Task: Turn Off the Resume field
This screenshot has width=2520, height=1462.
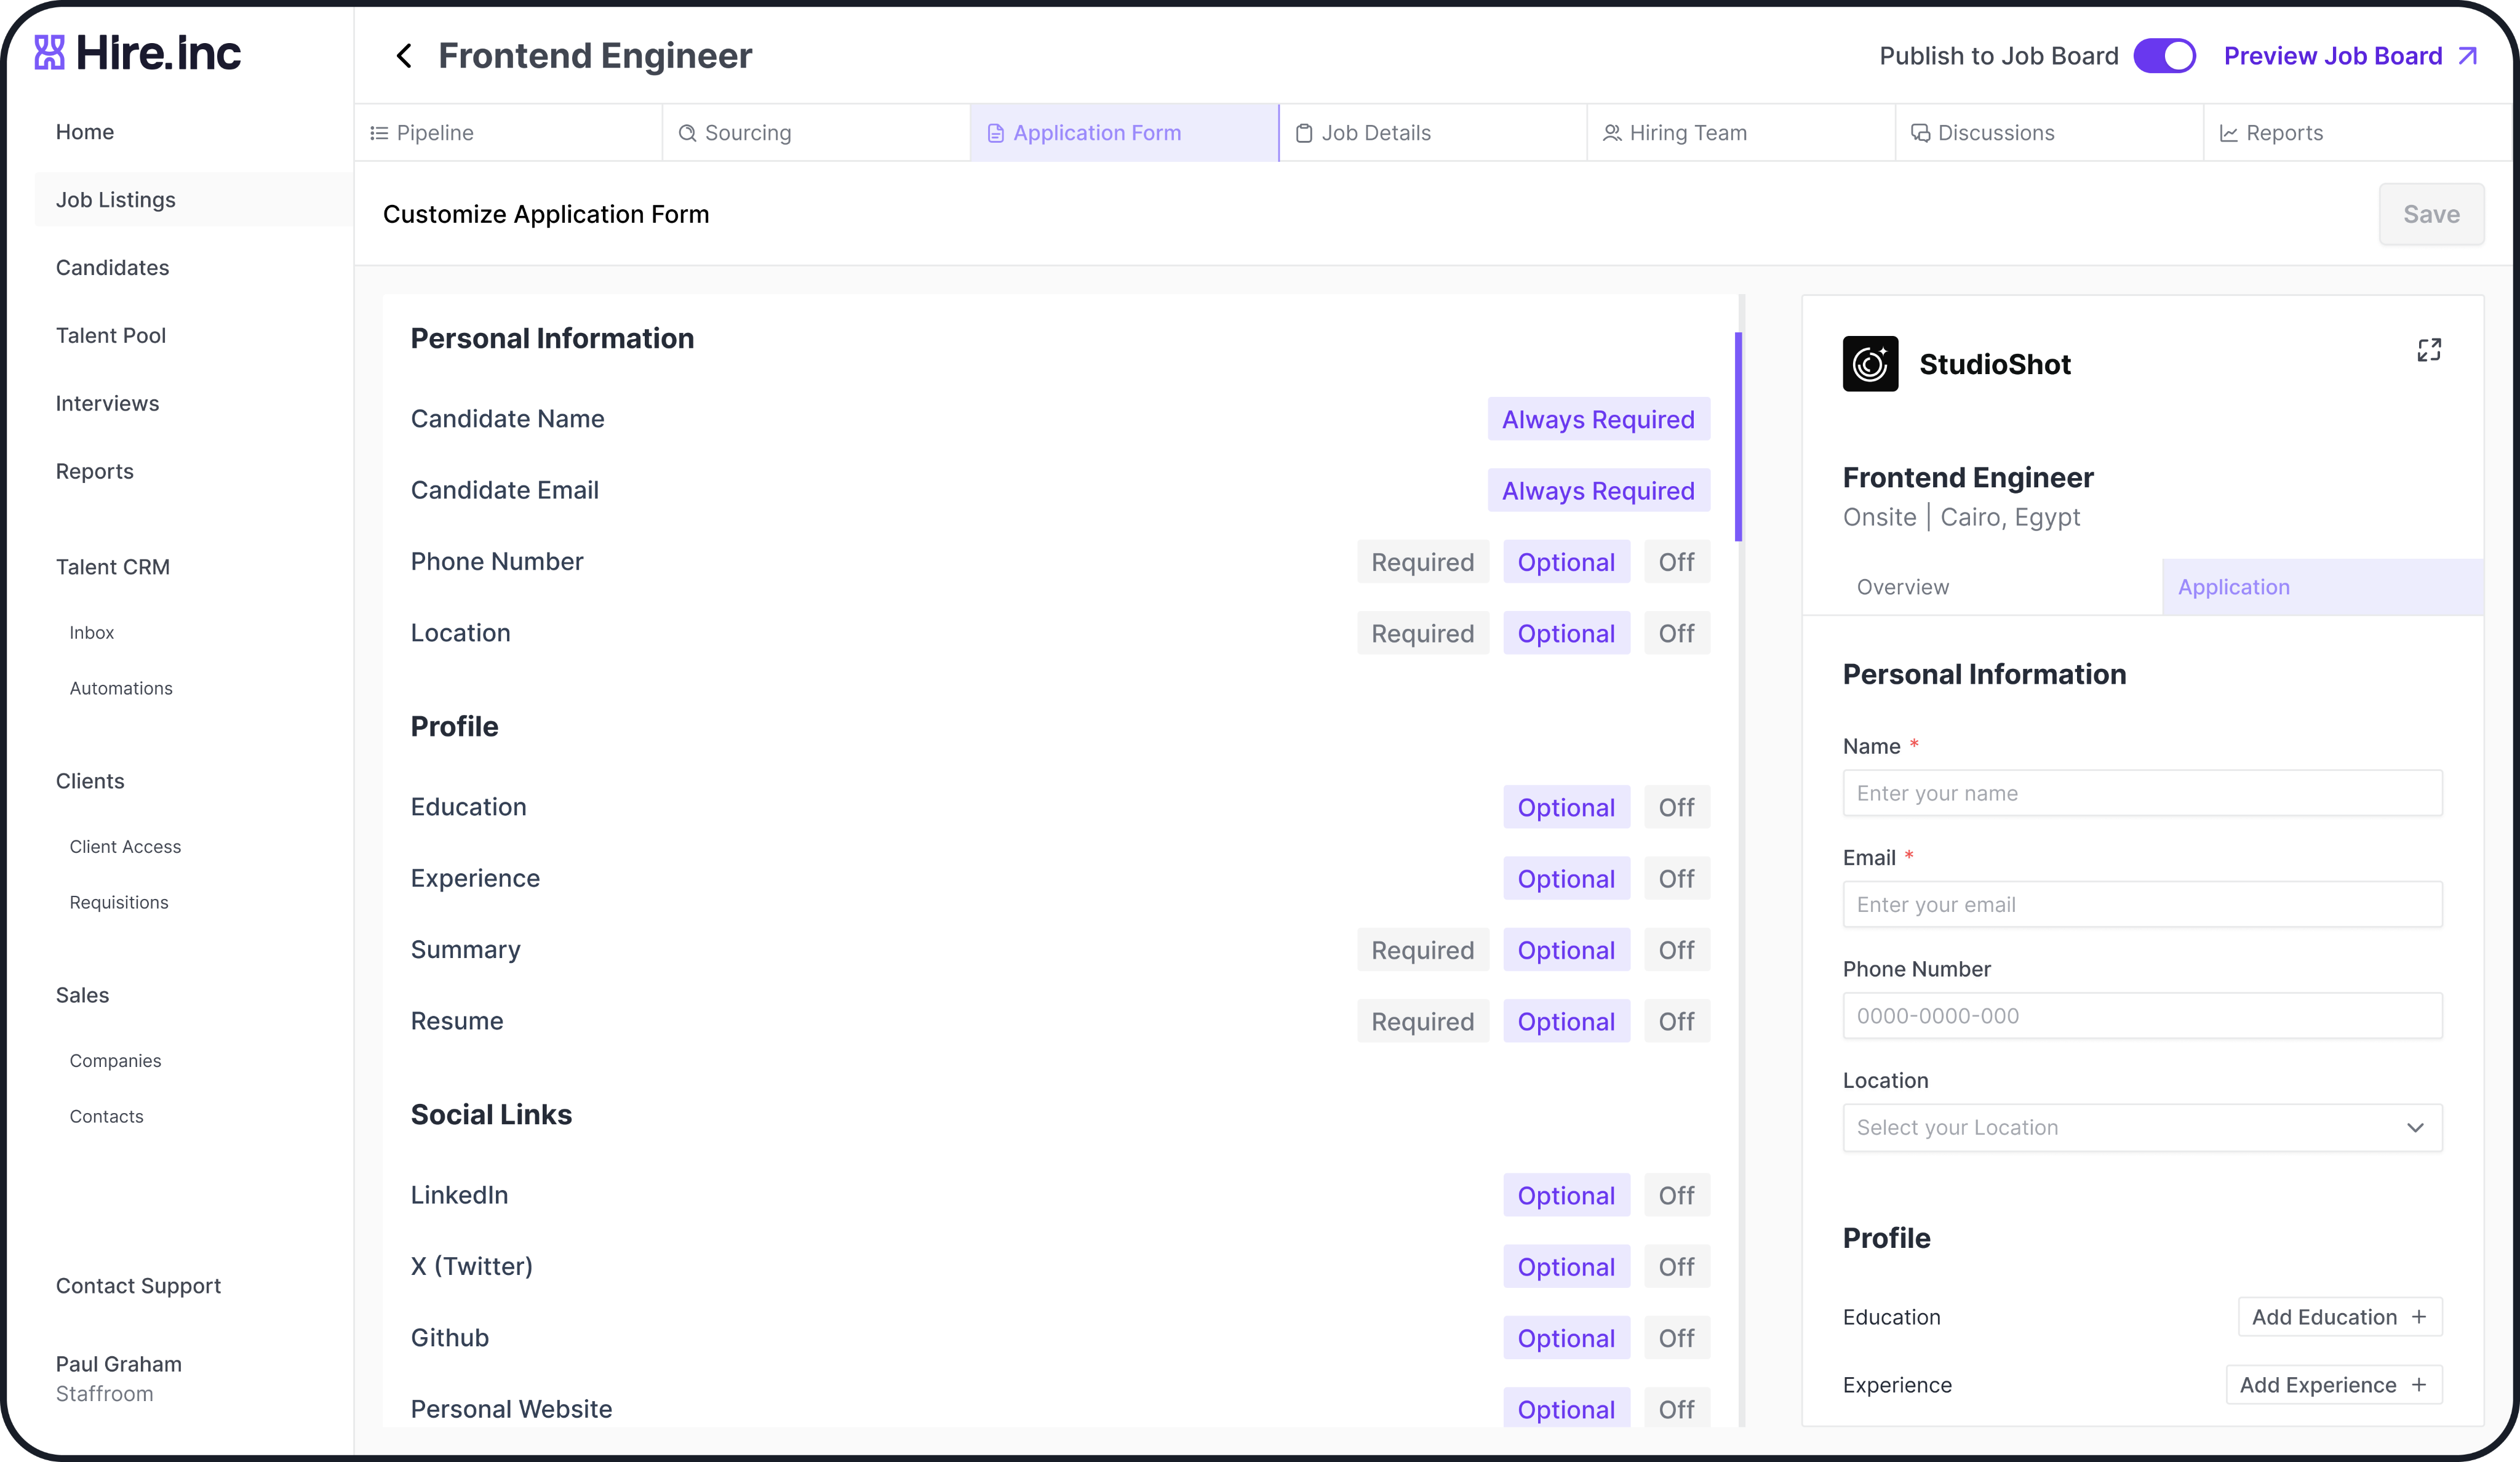Action: (x=1676, y=1022)
